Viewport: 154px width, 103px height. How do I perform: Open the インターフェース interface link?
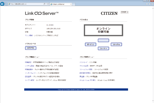pyautogui.click(x=30, y=73)
